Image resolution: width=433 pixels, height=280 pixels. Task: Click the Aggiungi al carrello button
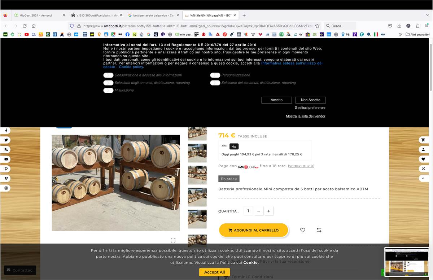coord(253,230)
